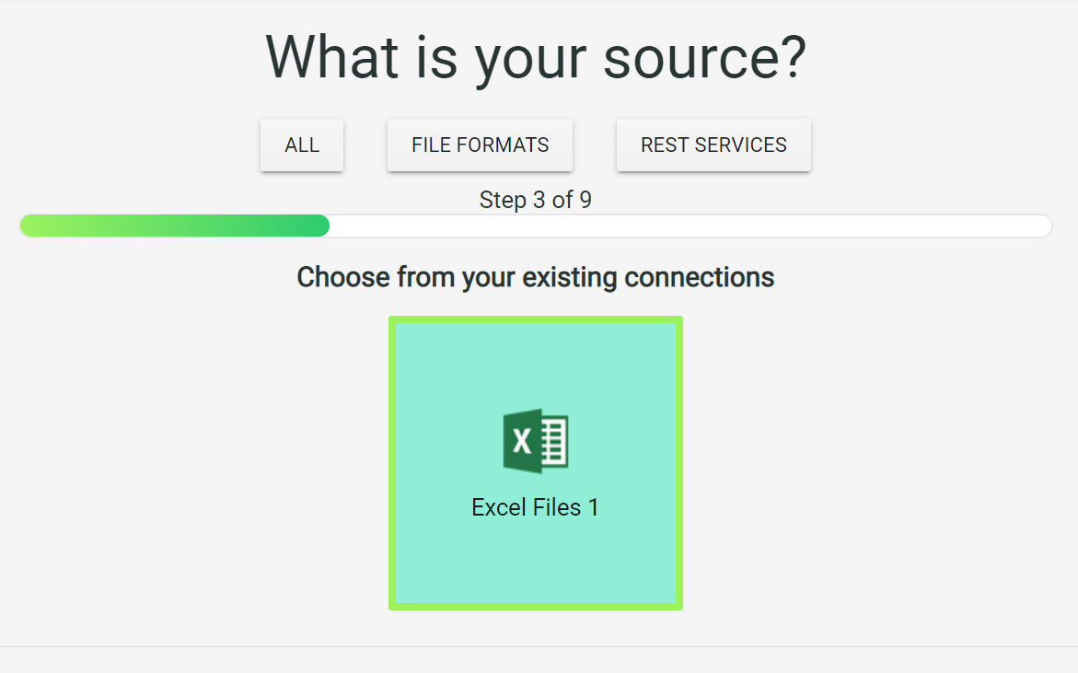Filter sources by REST SERVICES
The height and width of the screenshot is (673, 1078).
[x=713, y=145]
